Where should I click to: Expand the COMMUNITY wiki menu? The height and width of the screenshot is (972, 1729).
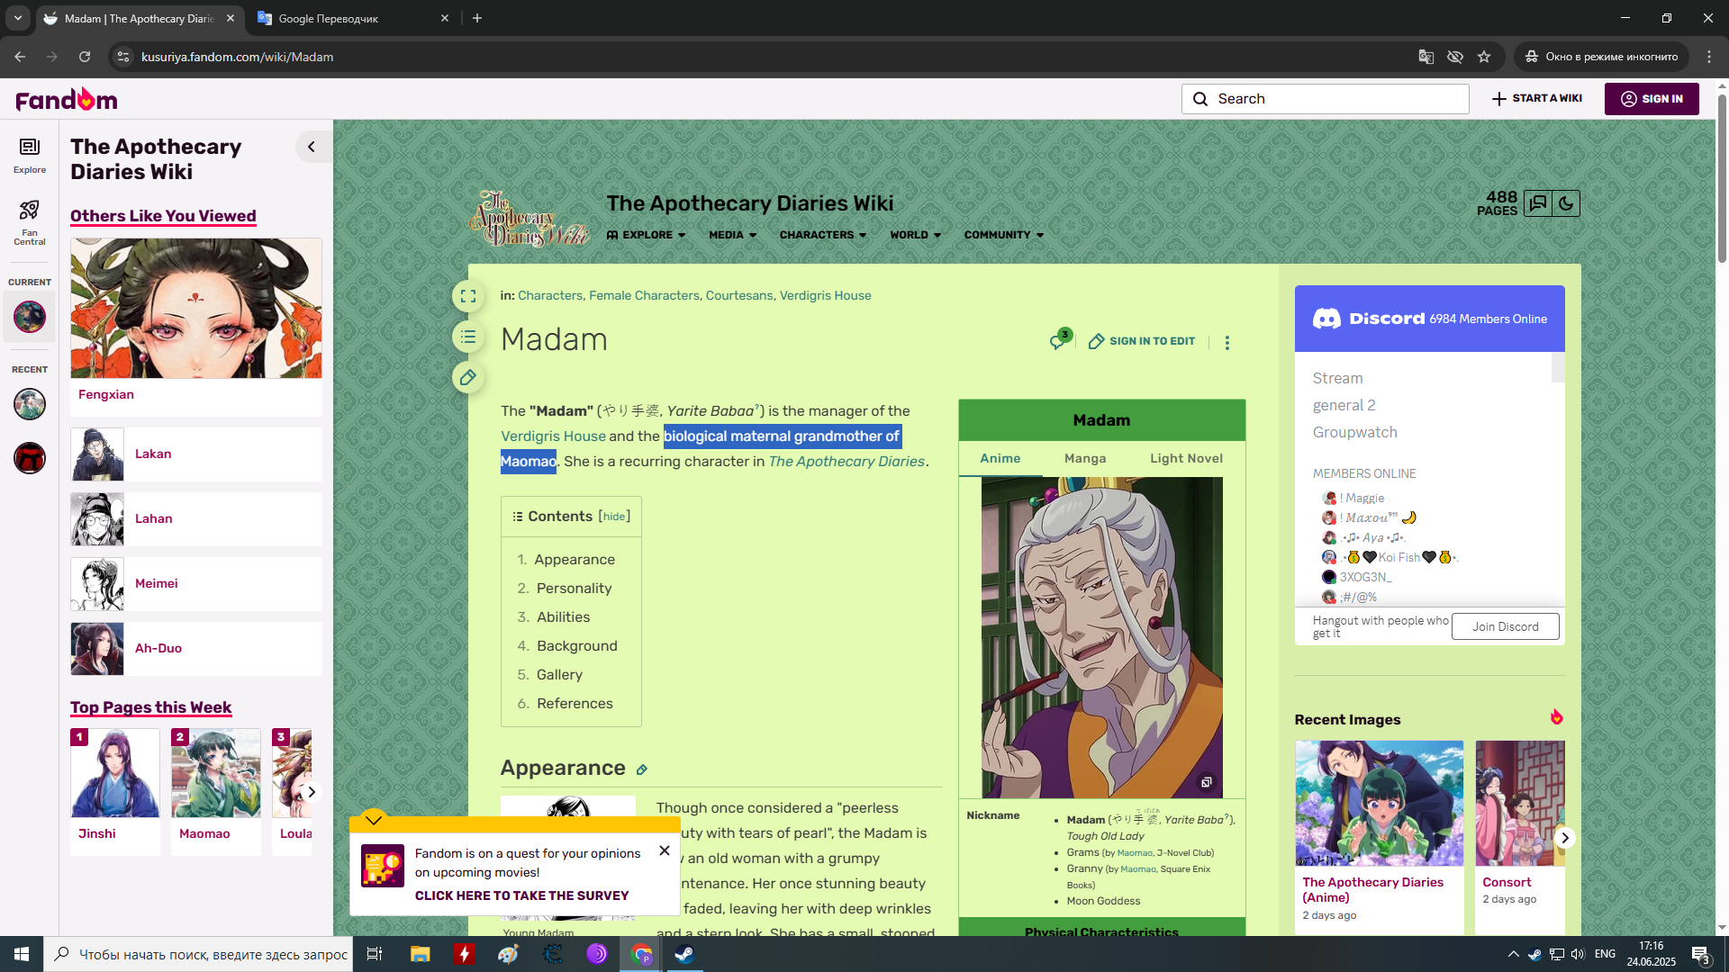click(1004, 235)
